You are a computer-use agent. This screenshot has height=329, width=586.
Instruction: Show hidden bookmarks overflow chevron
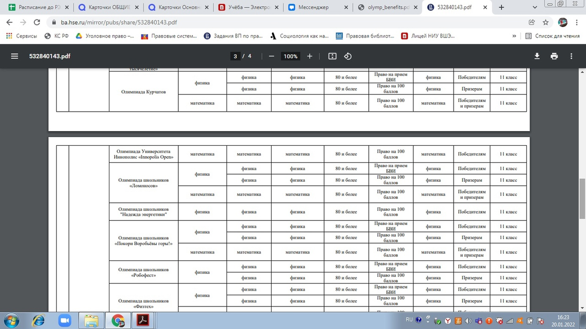coord(514,36)
